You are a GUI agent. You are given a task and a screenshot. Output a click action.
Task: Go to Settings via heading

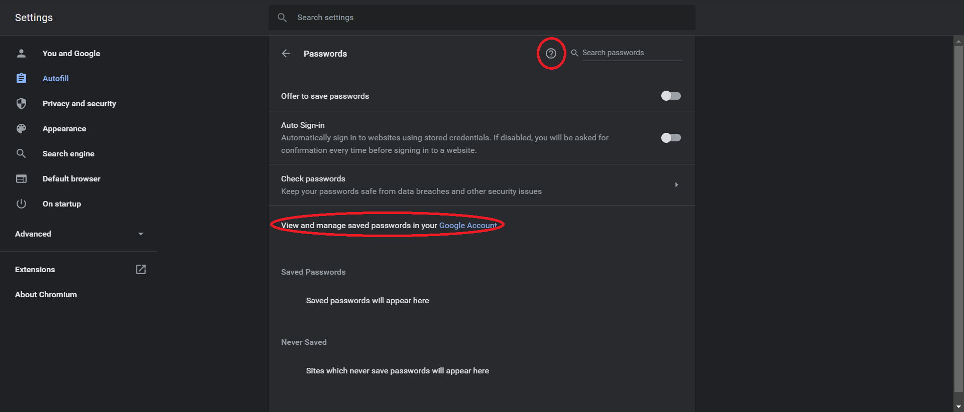[x=34, y=17]
